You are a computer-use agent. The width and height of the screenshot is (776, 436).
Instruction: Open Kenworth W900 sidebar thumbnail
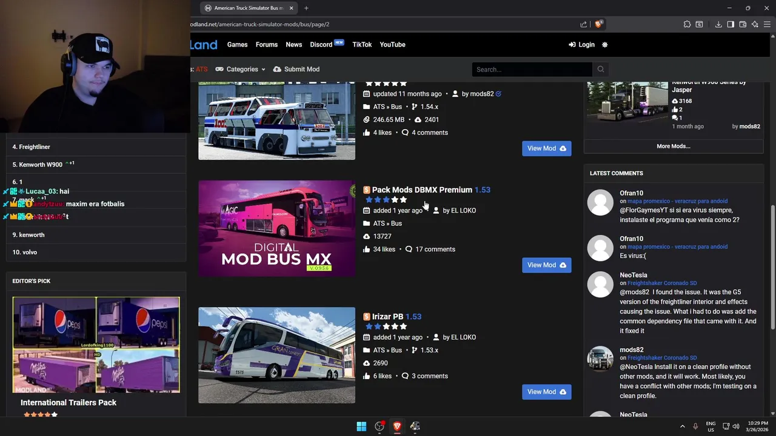pyautogui.click(x=627, y=102)
